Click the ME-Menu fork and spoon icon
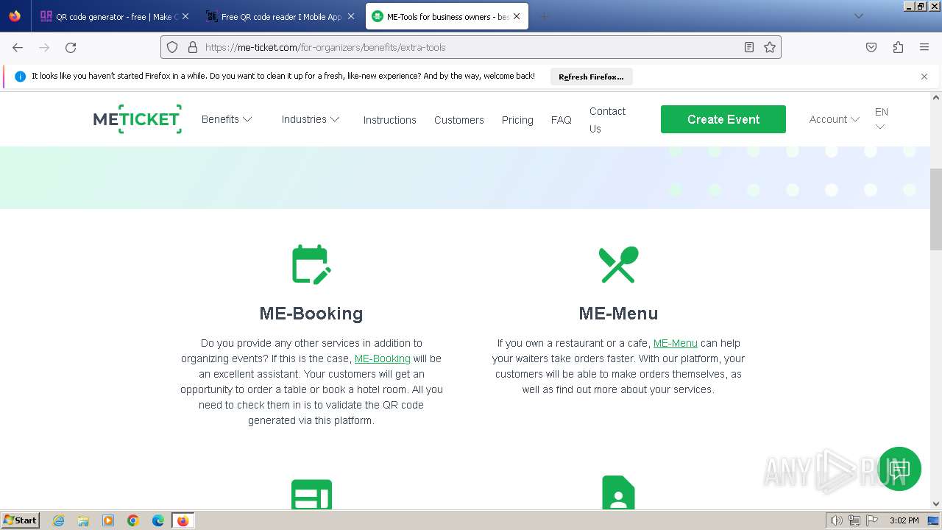 click(x=618, y=264)
